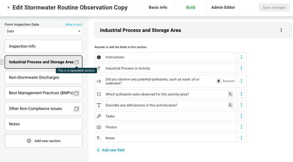This screenshot has width=293, height=162.
Task: Click Add new section button
Action: click(x=44, y=141)
